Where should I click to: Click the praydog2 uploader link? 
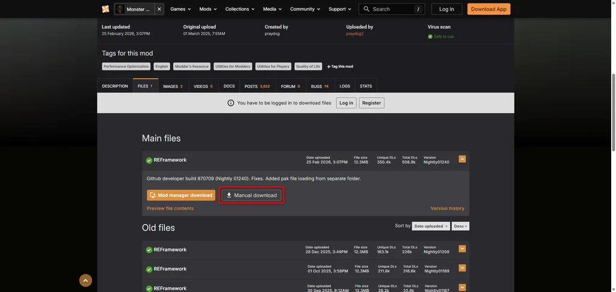(354, 34)
